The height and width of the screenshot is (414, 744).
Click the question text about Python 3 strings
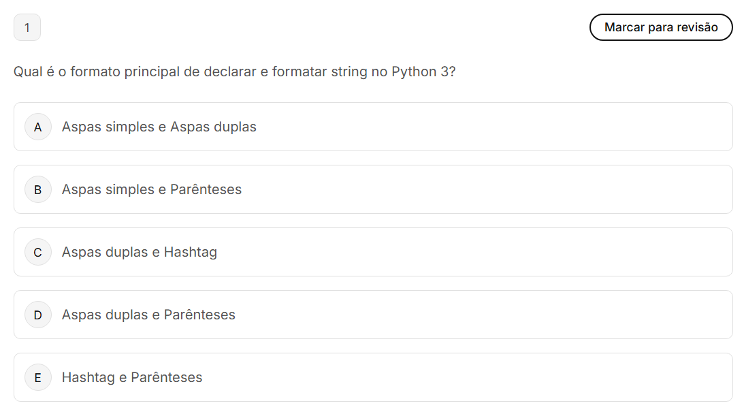click(234, 71)
